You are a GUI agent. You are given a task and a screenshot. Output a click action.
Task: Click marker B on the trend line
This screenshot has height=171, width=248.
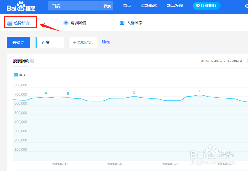pos(68,94)
